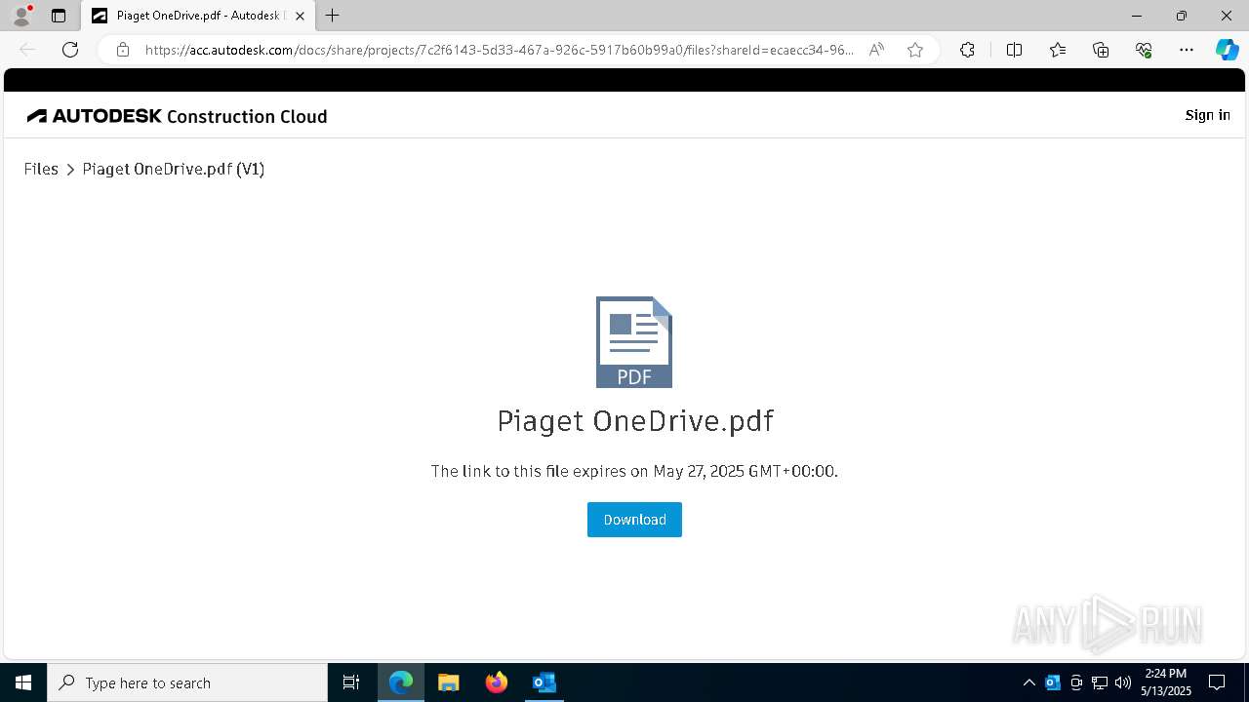The width and height of the screenshot is (1249, 702).
Task: Open the Sign in link
Action: pyautogui.click(x=1207, y=115)
